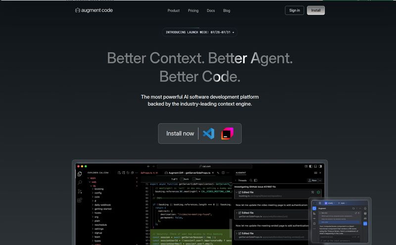Image resolution: width=396 pixels, height=245 pixels.
Task: Click the blue Augment icon in JetBrains sidebar
Action: click(365, 224)
